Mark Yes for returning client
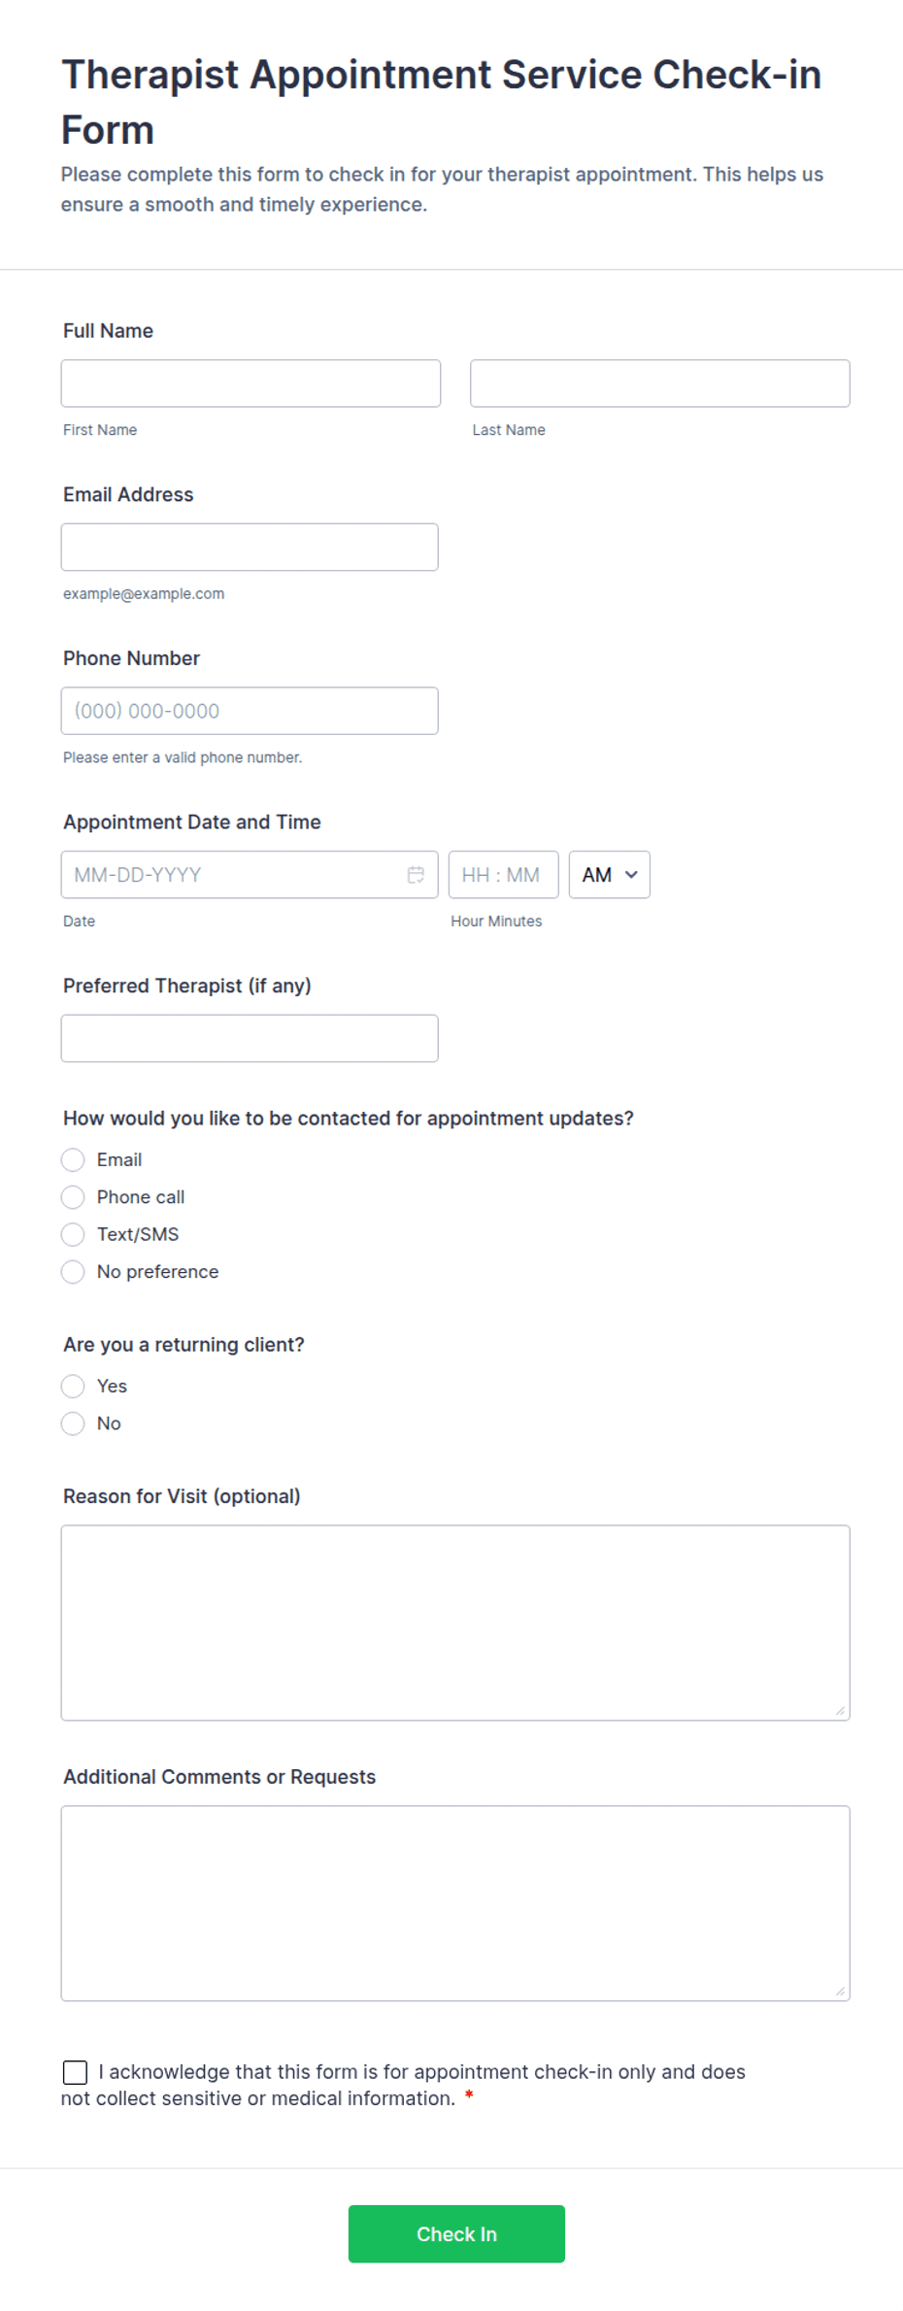Image resolution: width=903 pixels, height=2311 pixels. (73, 1387)
